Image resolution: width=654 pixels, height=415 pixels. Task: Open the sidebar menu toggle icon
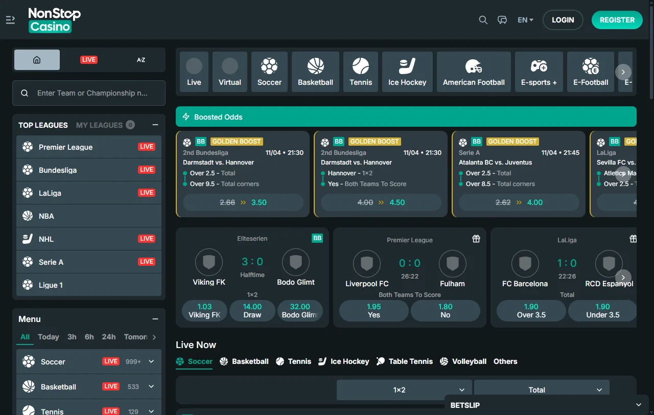tap(10, 20)
